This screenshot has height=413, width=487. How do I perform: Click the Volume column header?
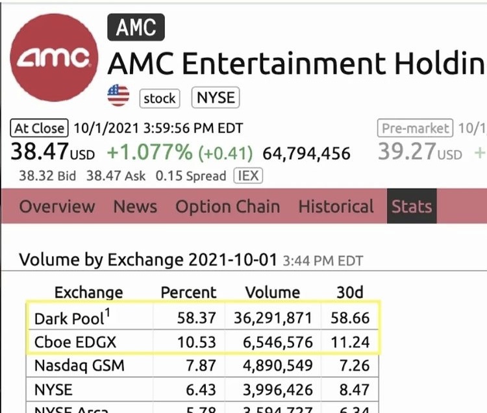point(273,292)
